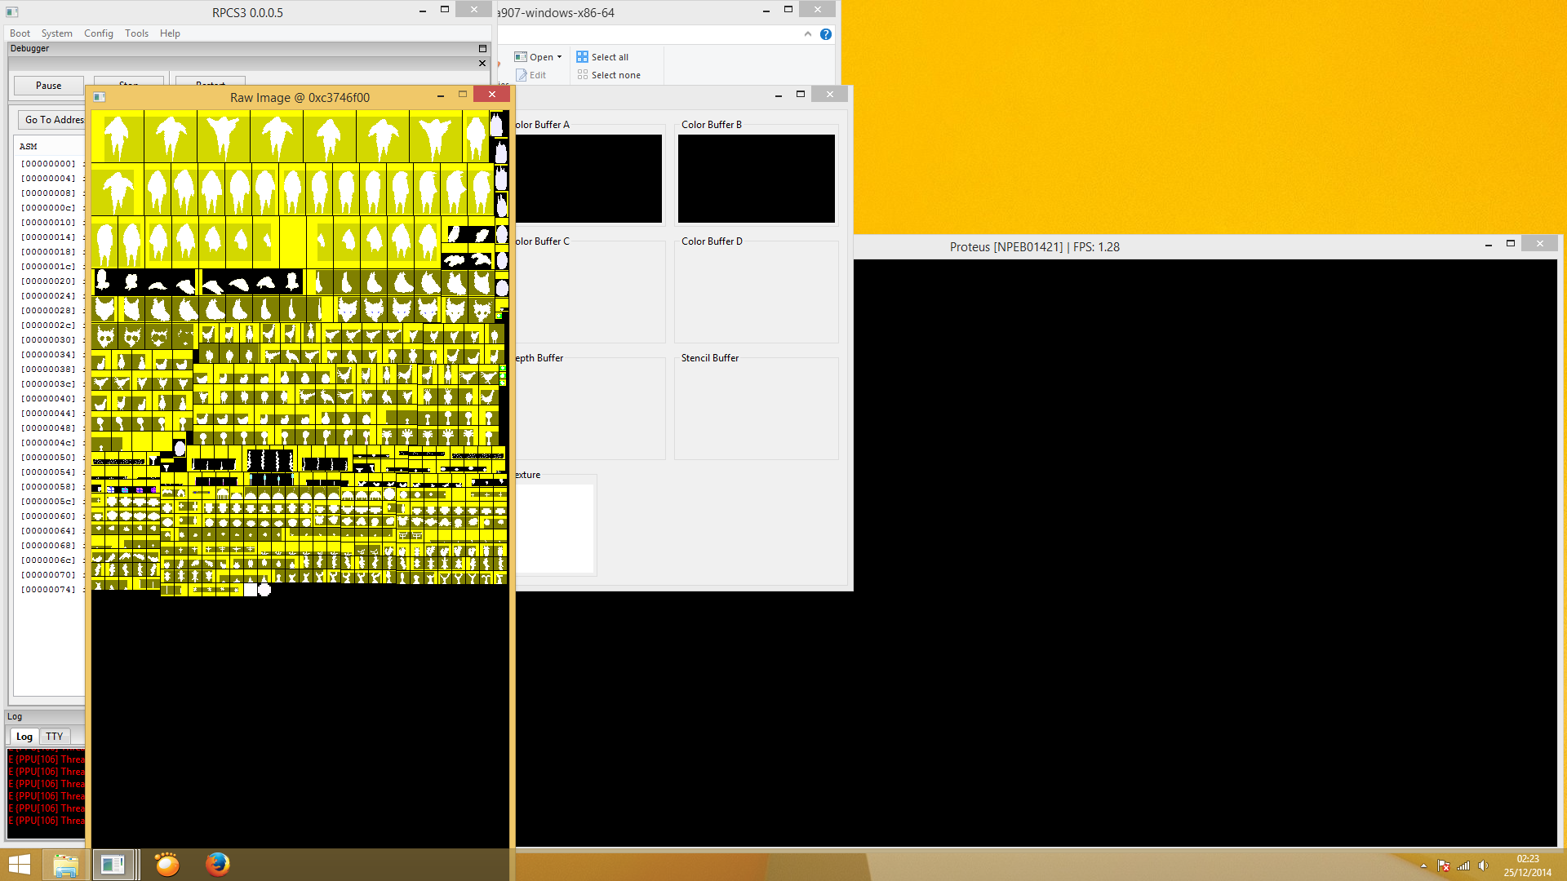This screenshot has width=1567, height=881.
Task: Open network status tray icon
Action: pyautogui.click(x=1463, y=866)
